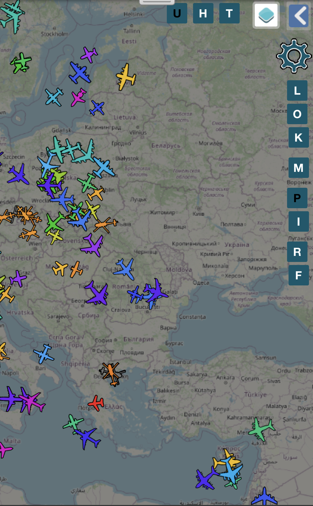Select the purple aircraft near Graz

pyautogui.click(x=18, y=279)
